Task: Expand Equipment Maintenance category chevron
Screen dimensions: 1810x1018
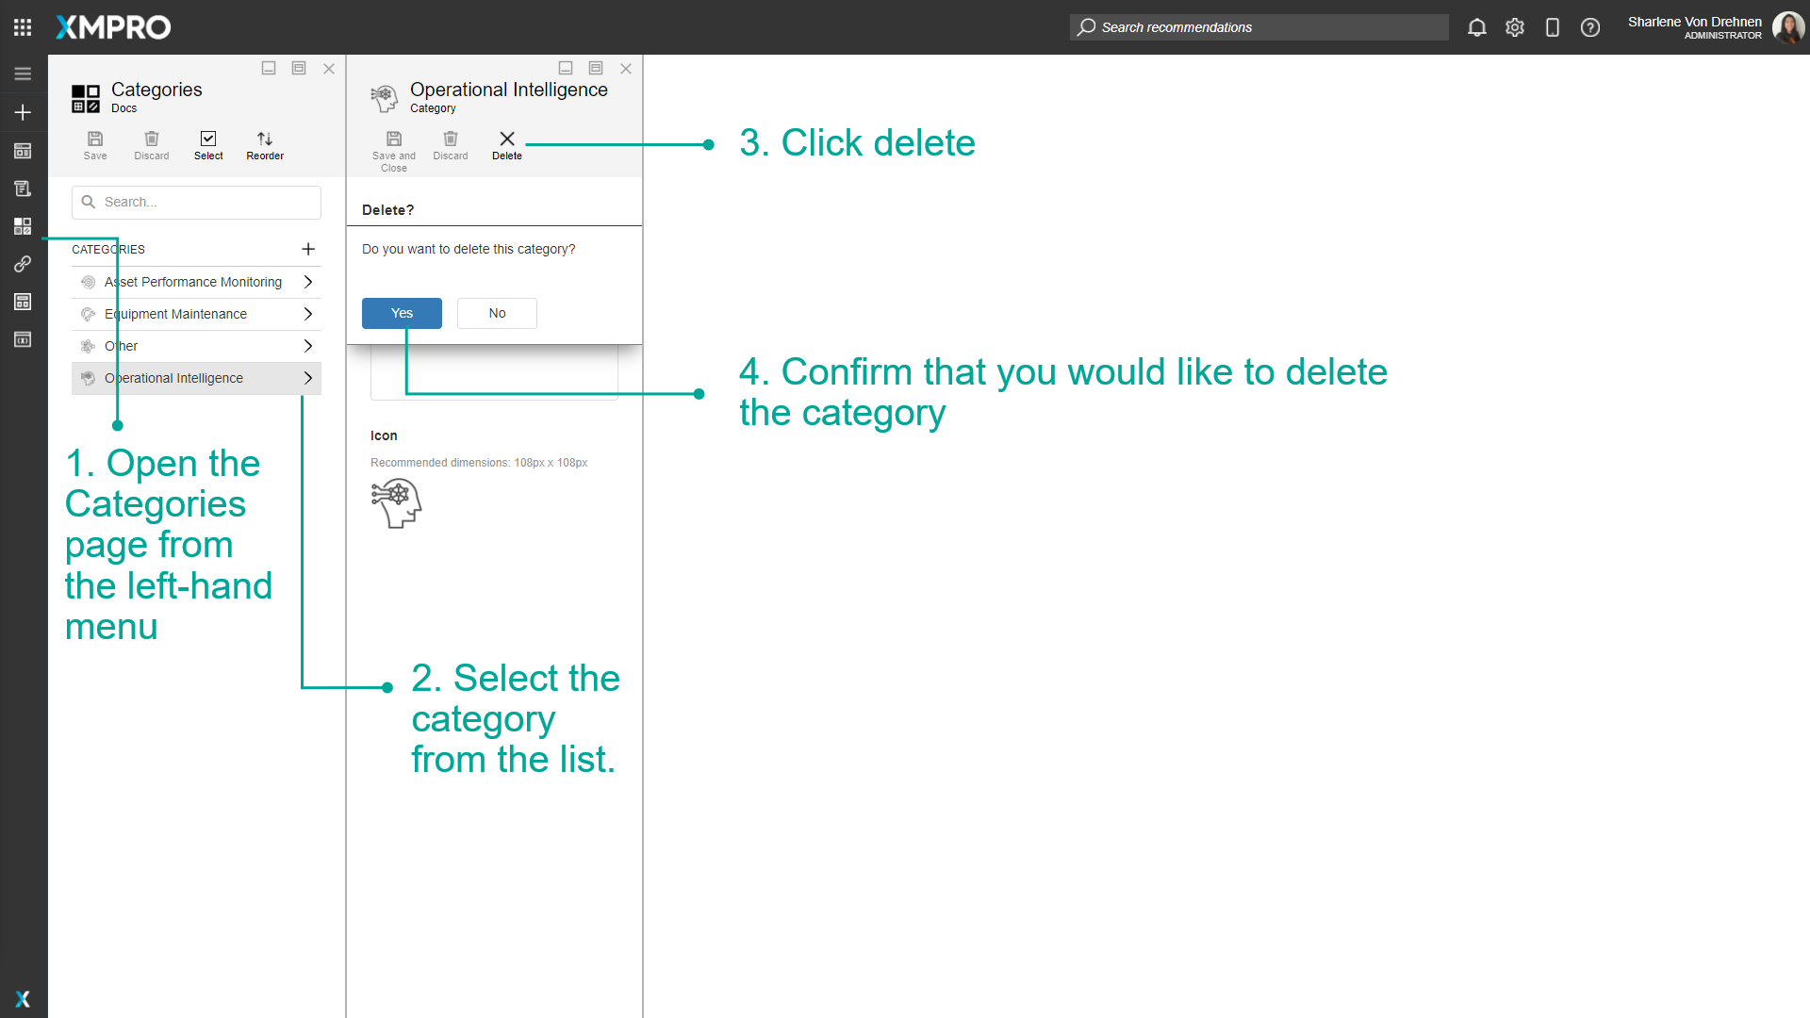Action: [x=308, y=314]
